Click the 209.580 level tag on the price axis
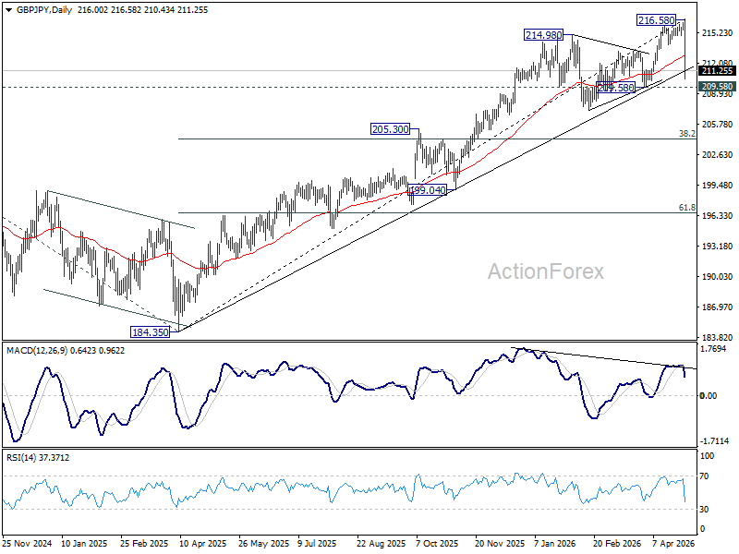The height and width of the screenshot is (554, 739). 717,87
